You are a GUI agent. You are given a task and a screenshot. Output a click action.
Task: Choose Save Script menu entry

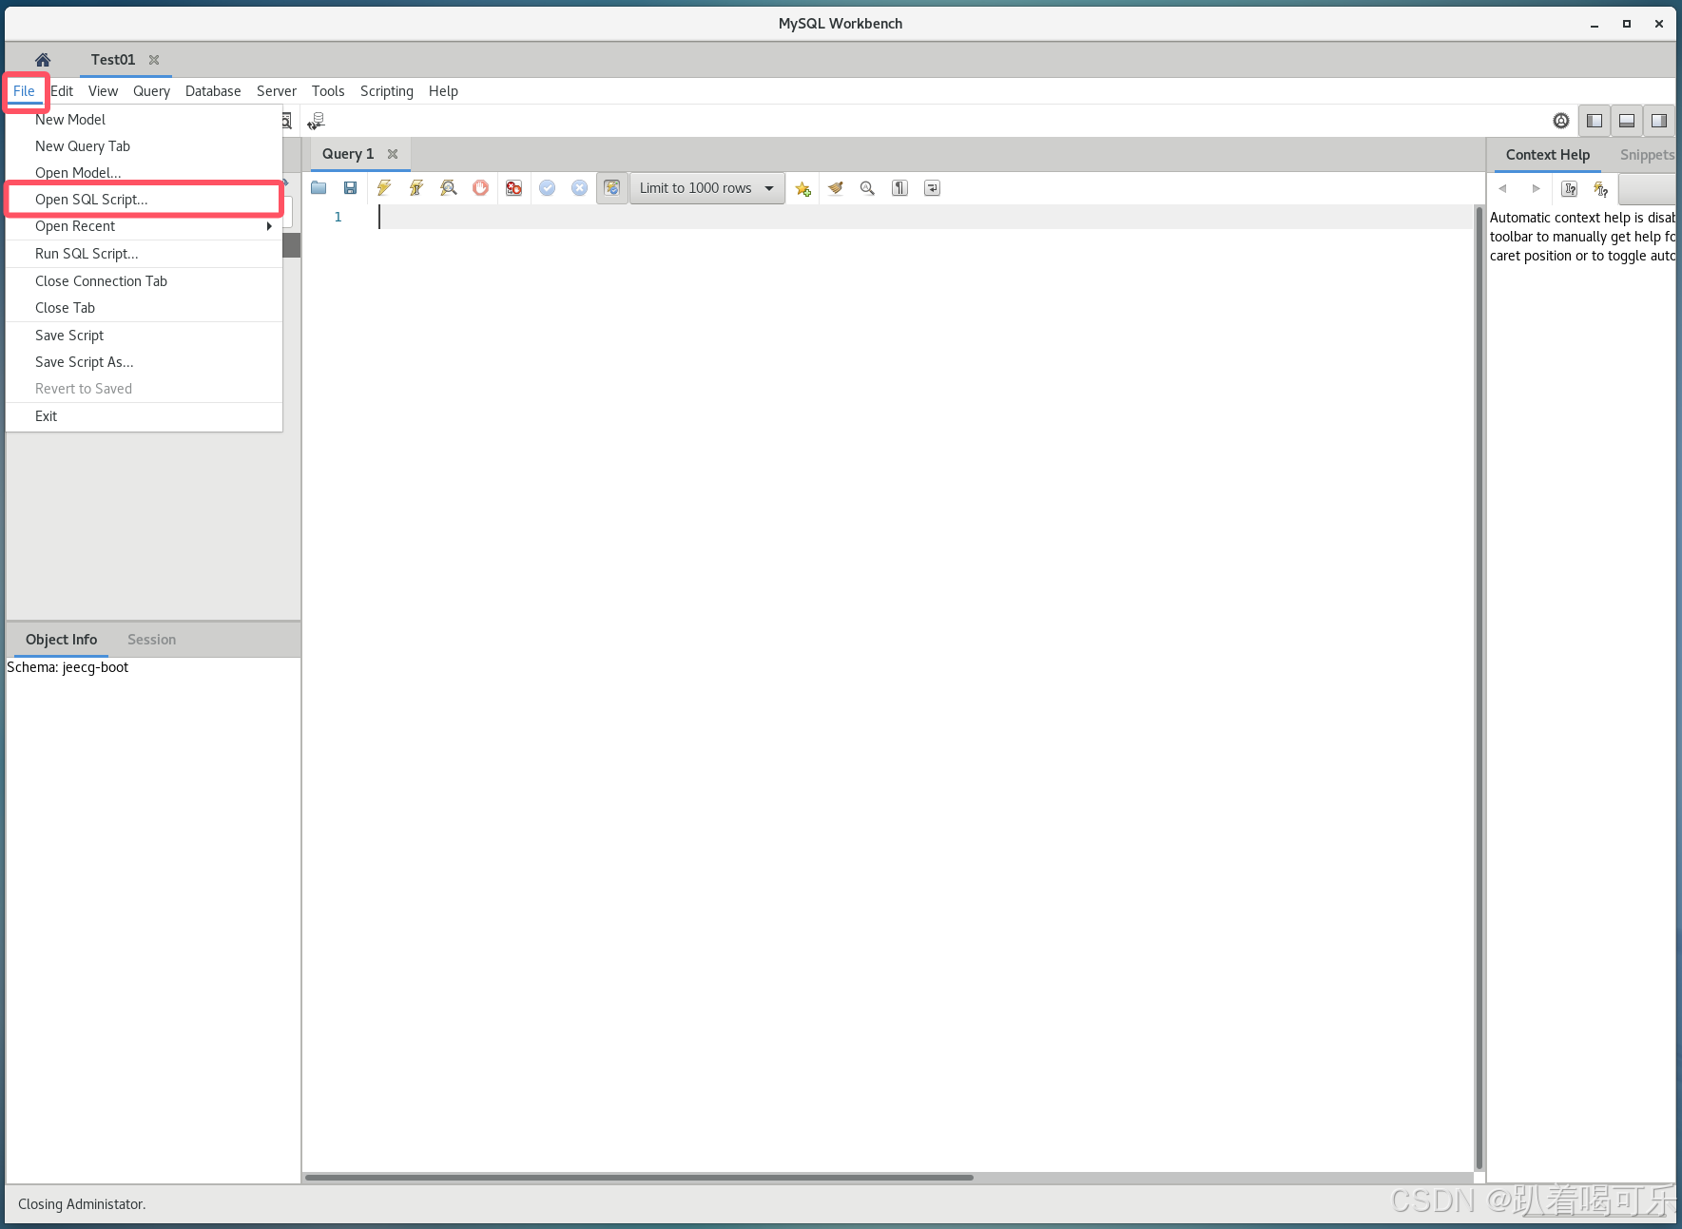pyautogui.click(x=145, y=336)
